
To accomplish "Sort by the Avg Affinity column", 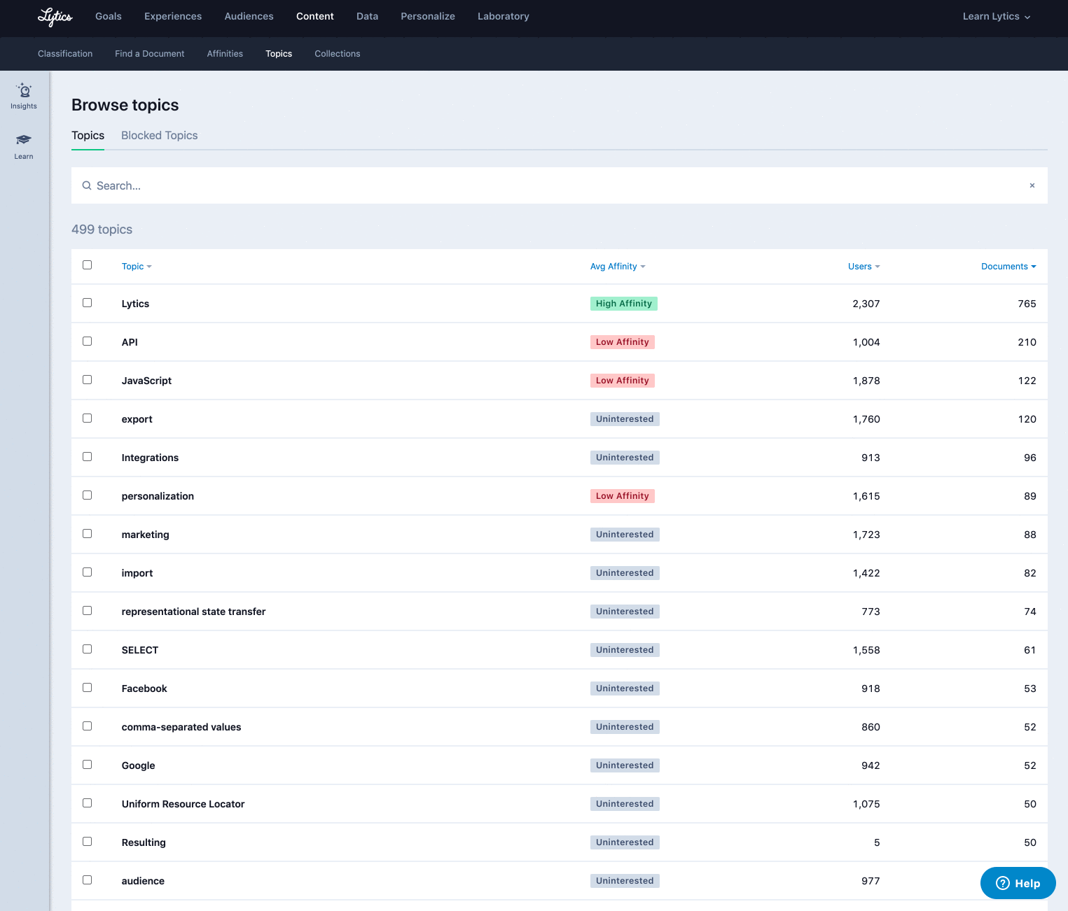I will tap(618, 267).
